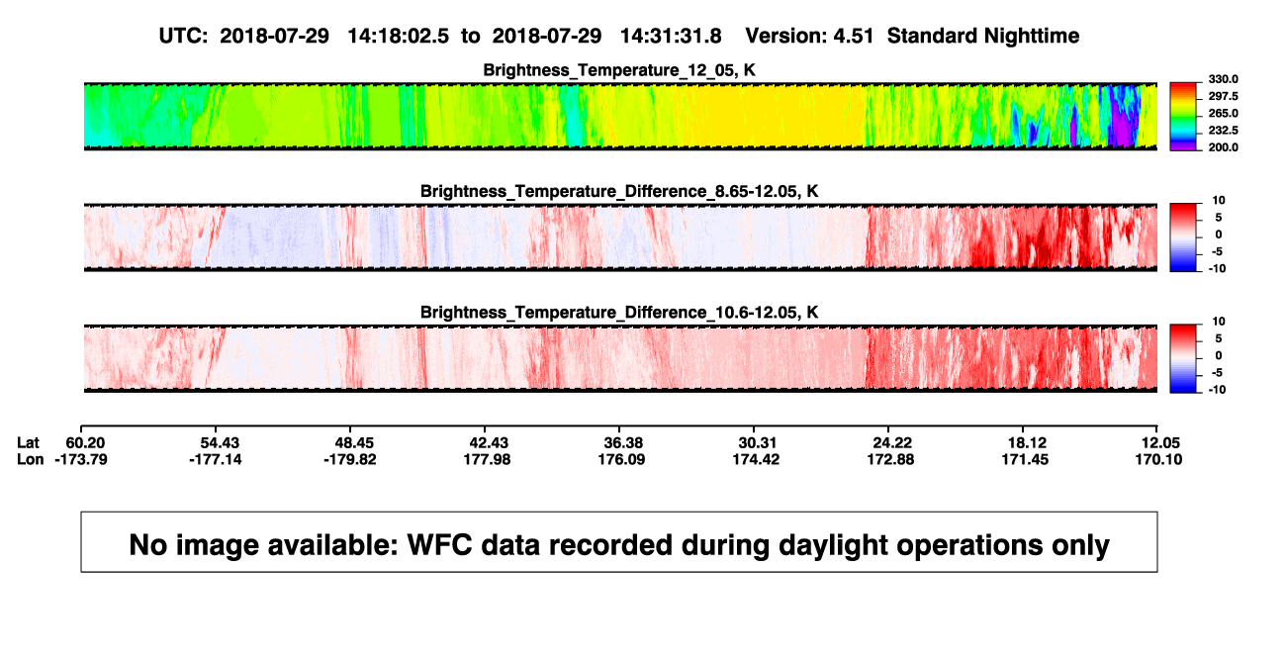Click the 330.0 color scale label
Image resolution: width=1286 pixels, height=660 pixels.
(x=1222, y=79)
